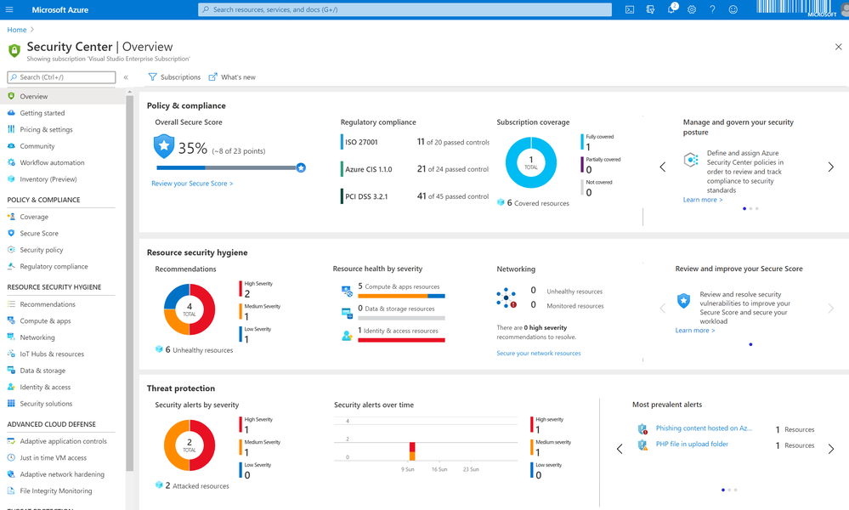The height and width of the screenshot is (510, 849).
Task: Click the Inventory (Preview) cube icon
Action: click(x=11, y=178)
